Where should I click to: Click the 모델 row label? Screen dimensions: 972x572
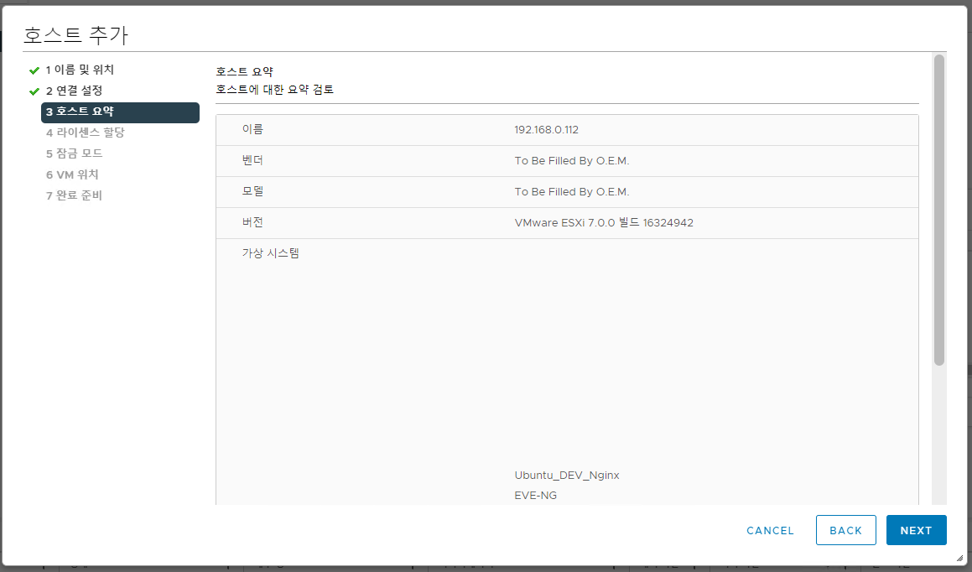[x=252, y=191]
